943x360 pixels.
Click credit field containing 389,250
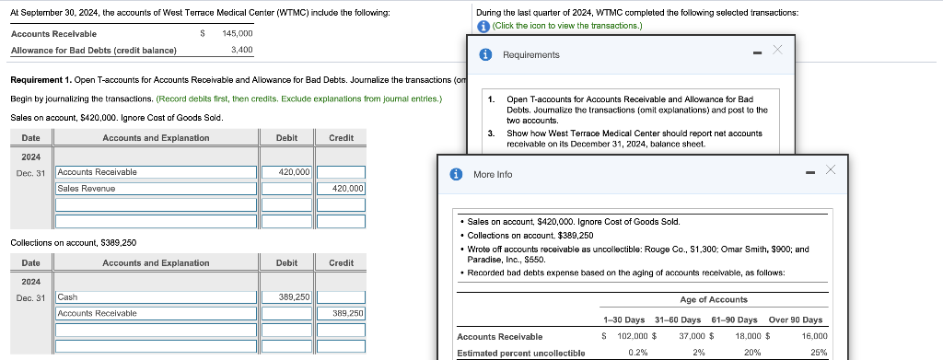pos(341,314)
